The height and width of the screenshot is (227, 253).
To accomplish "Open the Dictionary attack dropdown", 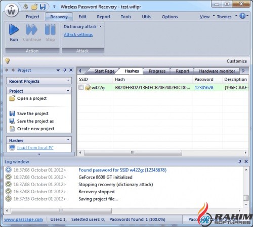I will click(x=101, y=26).
